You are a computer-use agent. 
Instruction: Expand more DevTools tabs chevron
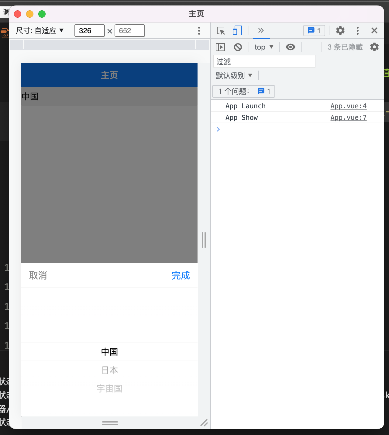pos(261,30)
